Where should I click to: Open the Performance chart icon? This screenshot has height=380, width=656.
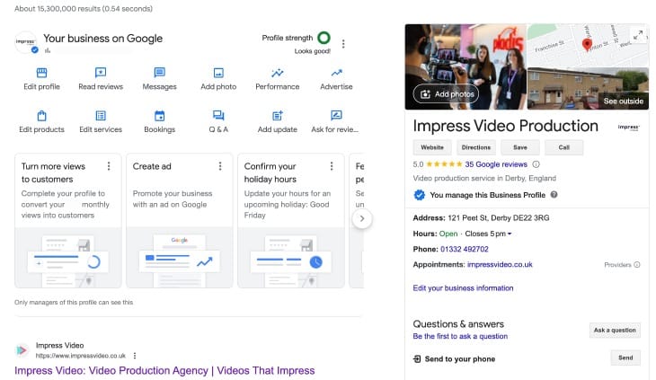click(x=277, y=73)
